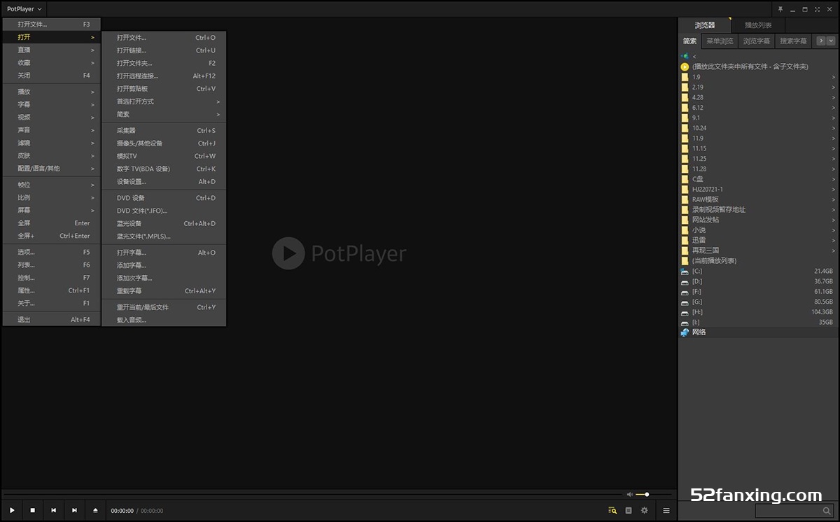
Task: Stop playback with the stop button
Action: click(x=32, y=511)
